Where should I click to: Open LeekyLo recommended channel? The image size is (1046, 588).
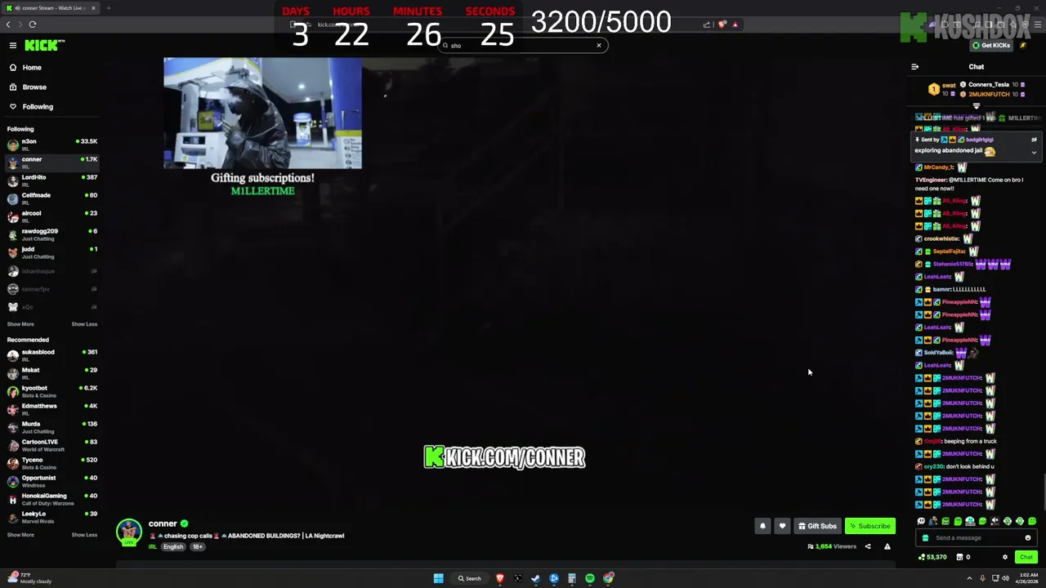(52, 516)
